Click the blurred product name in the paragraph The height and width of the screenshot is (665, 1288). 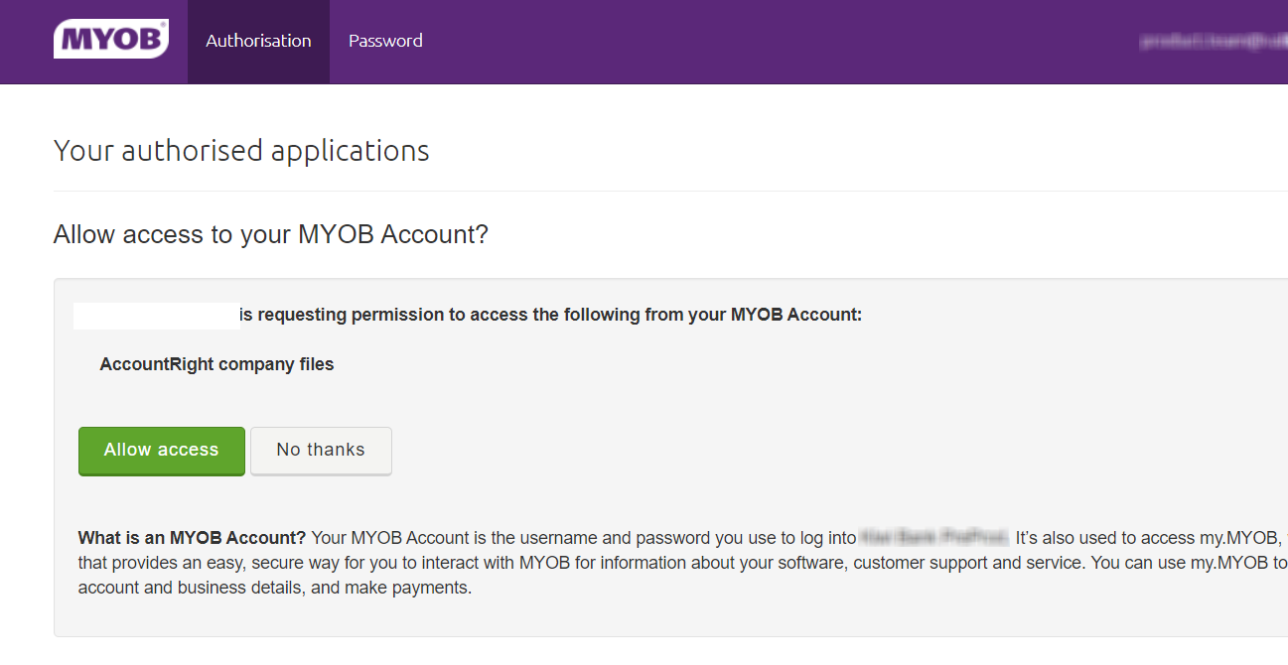click(933, 538)
